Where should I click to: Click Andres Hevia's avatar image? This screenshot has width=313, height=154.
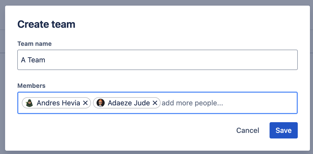click(29, 103)
